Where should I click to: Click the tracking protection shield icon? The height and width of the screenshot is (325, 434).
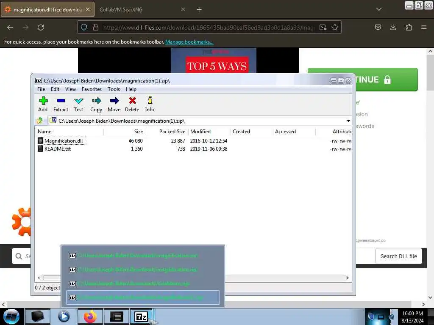coord(84,27)
